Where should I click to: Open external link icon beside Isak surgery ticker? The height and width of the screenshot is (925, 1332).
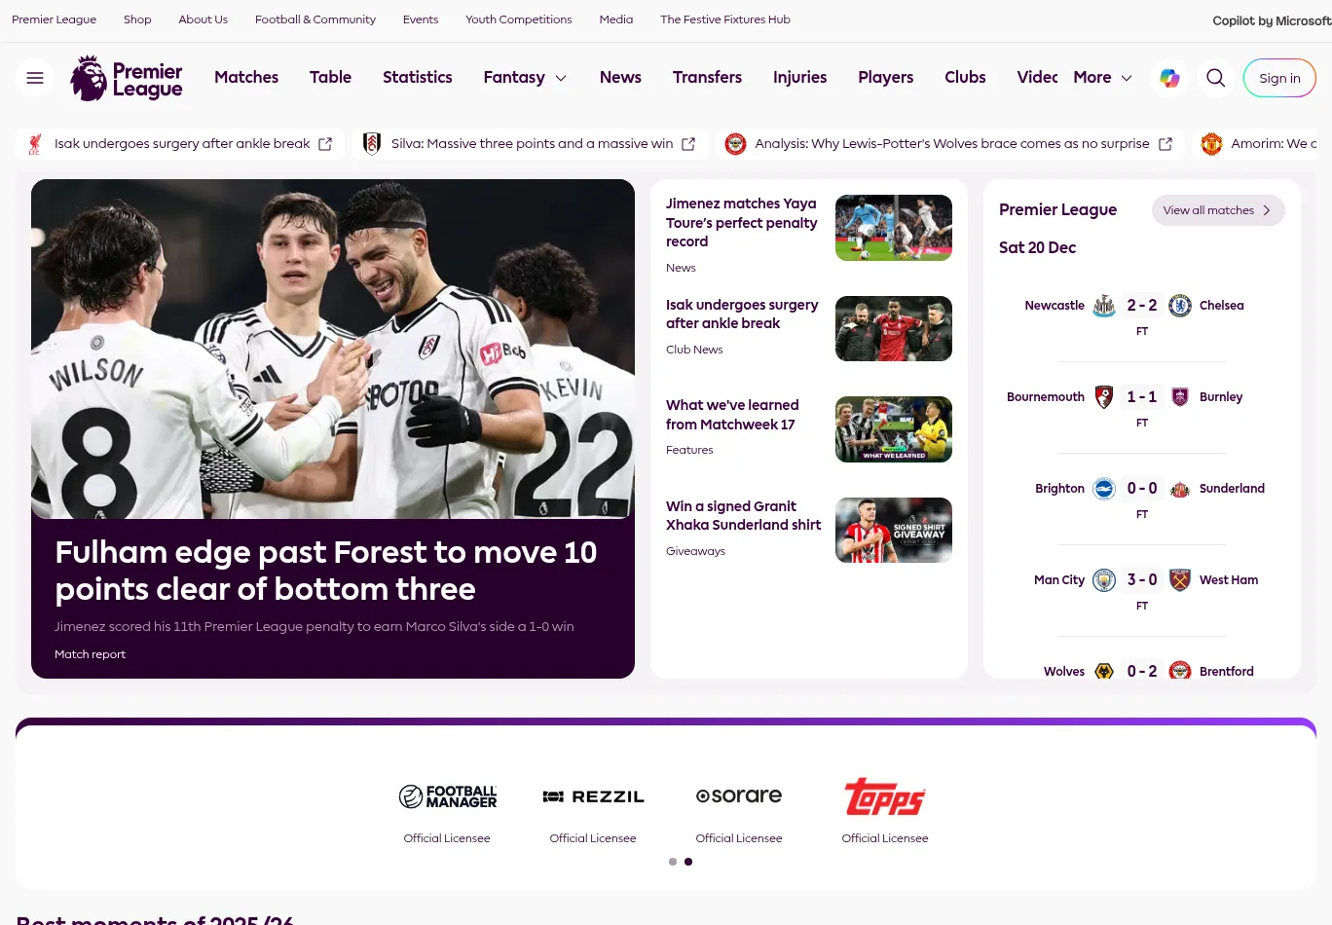pos(325,144)
